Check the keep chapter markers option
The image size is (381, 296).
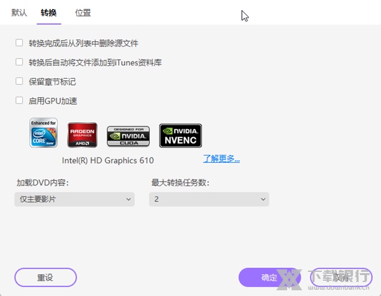click(19, 81)
